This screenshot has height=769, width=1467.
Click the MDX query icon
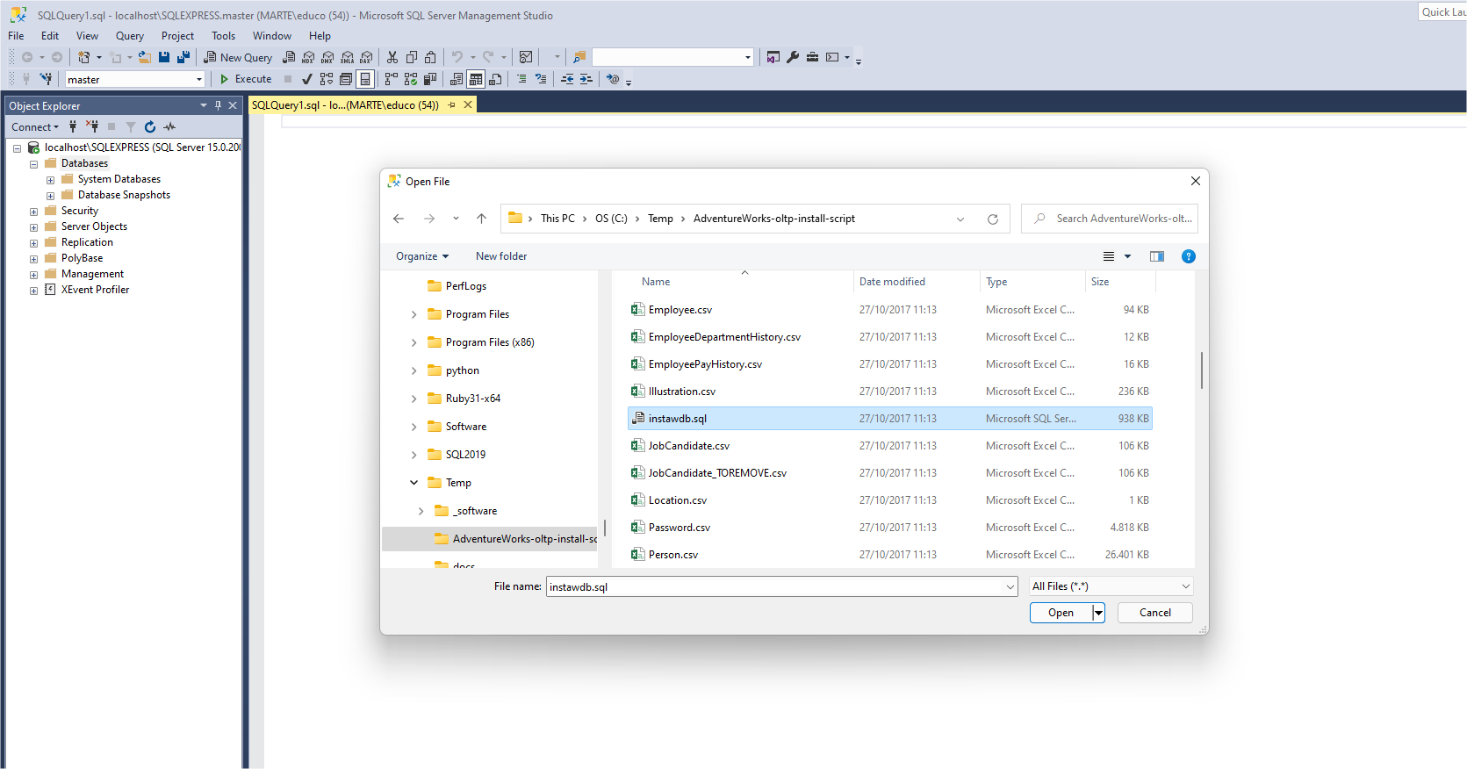coord(308,57)
